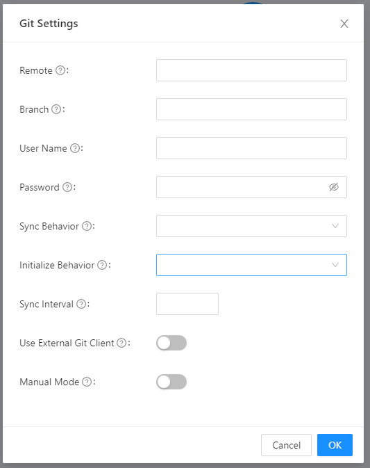
Task: Focus the Remote input field
Action: pos(251,70)
